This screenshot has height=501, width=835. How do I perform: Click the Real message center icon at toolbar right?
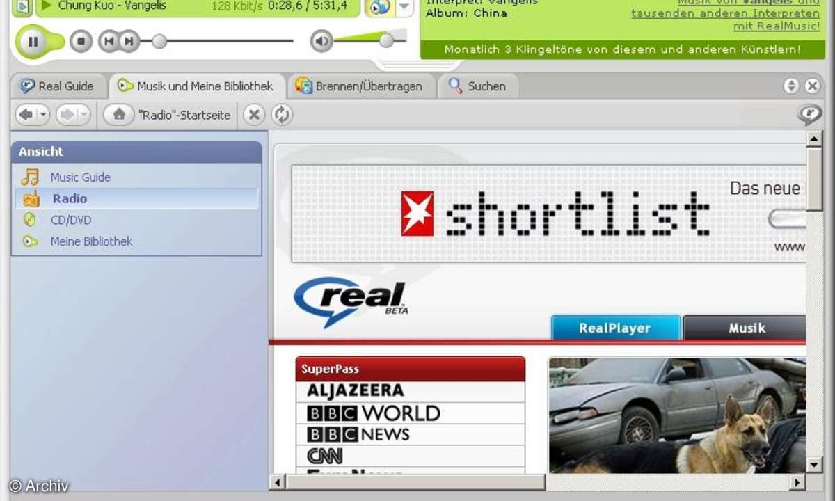coord(809,115)
